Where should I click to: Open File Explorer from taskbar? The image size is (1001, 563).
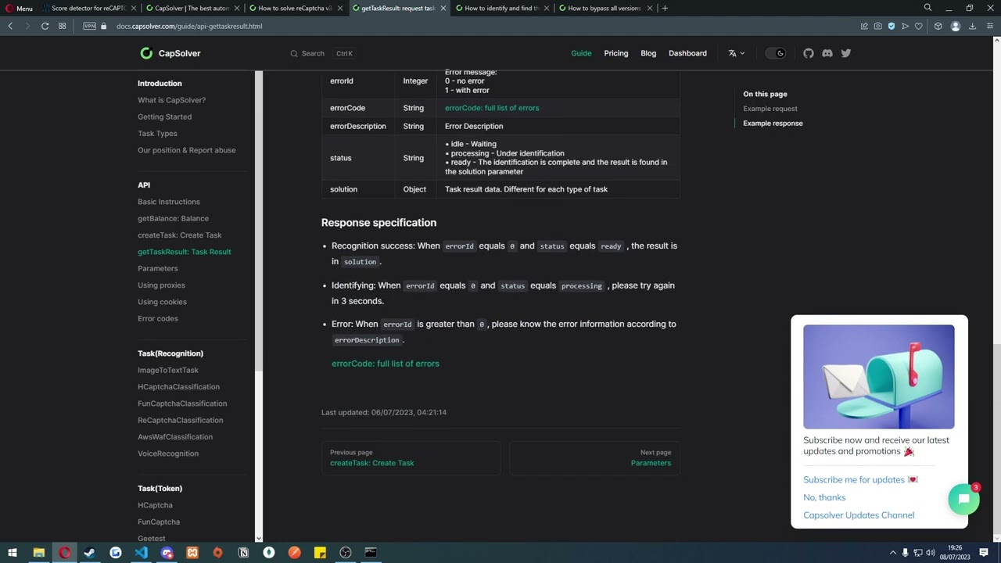click(x=38, y=553)
